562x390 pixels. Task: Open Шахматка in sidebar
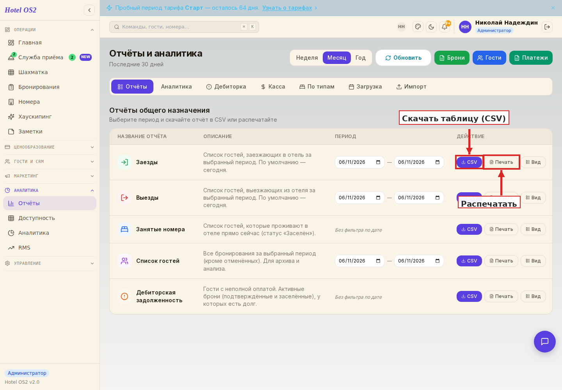50,72
